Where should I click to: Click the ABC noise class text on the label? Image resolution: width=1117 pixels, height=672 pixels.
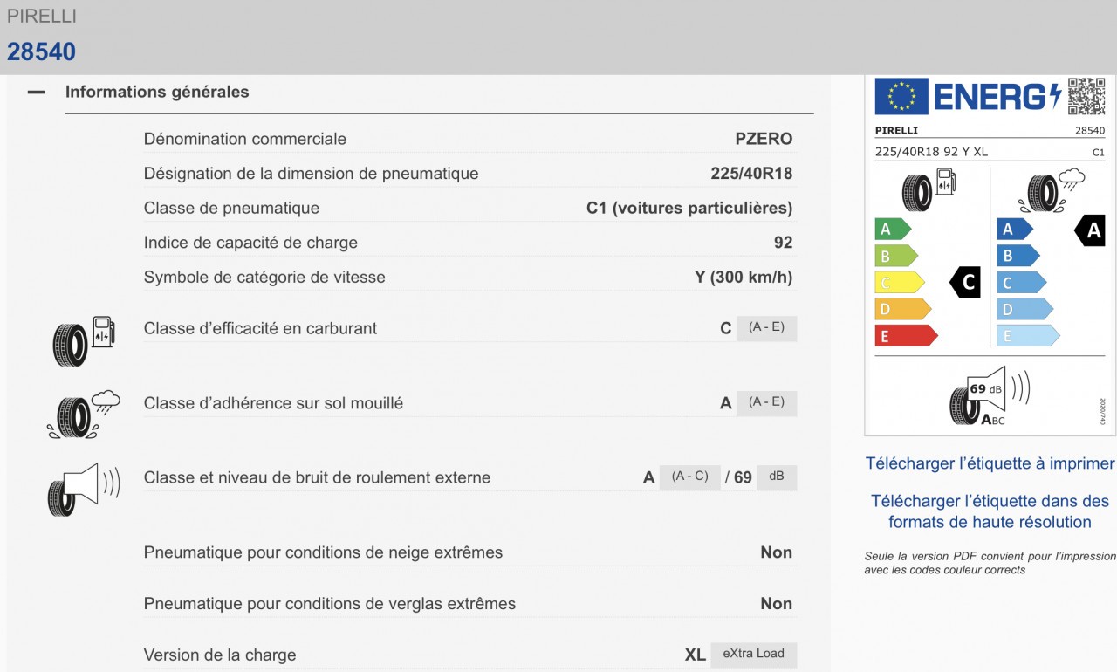(993, 420)
